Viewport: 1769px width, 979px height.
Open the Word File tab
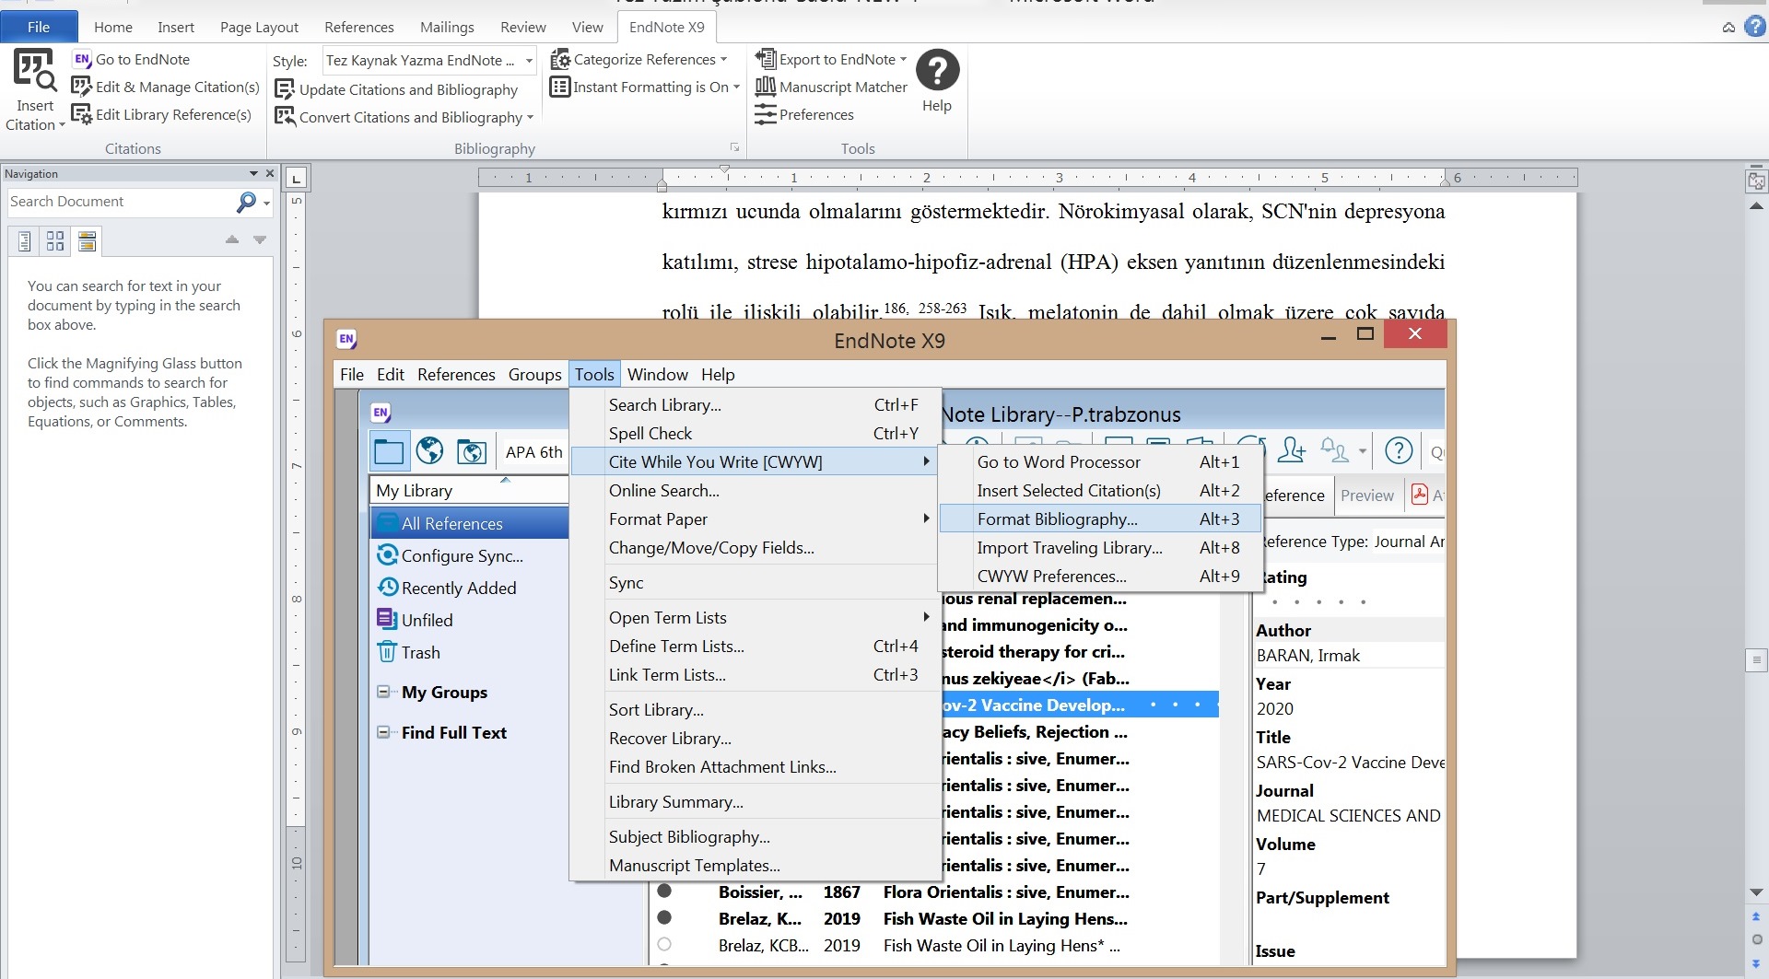point(39,27)
